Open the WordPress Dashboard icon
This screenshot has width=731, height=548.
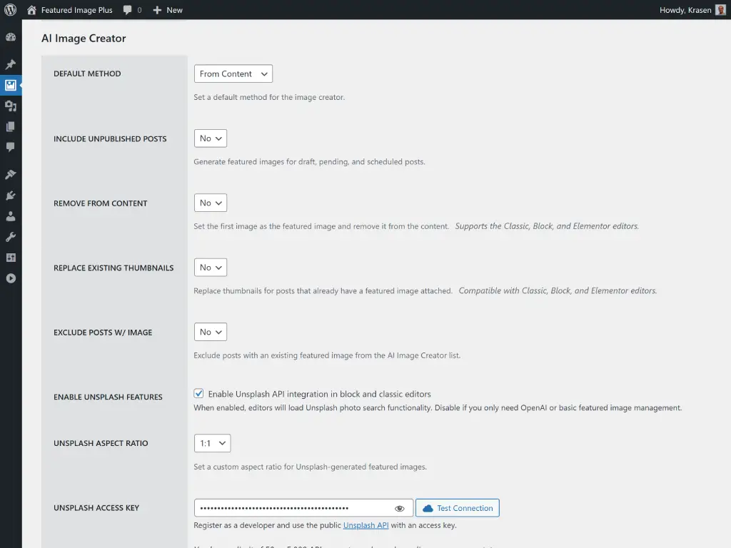11,36
